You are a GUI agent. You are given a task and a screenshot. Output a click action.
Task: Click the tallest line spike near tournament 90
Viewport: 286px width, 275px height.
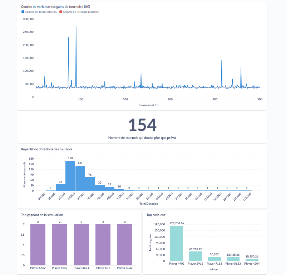point(76,26)
